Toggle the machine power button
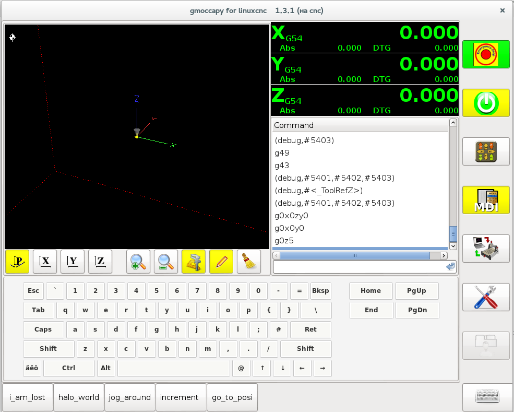The height and width of the screenshot is (412, 514). tap(485, 103)
